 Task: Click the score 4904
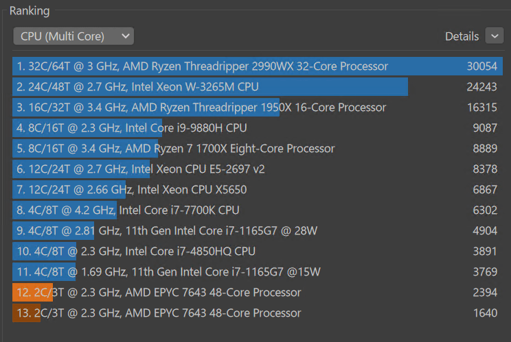(x=485, y=231)
